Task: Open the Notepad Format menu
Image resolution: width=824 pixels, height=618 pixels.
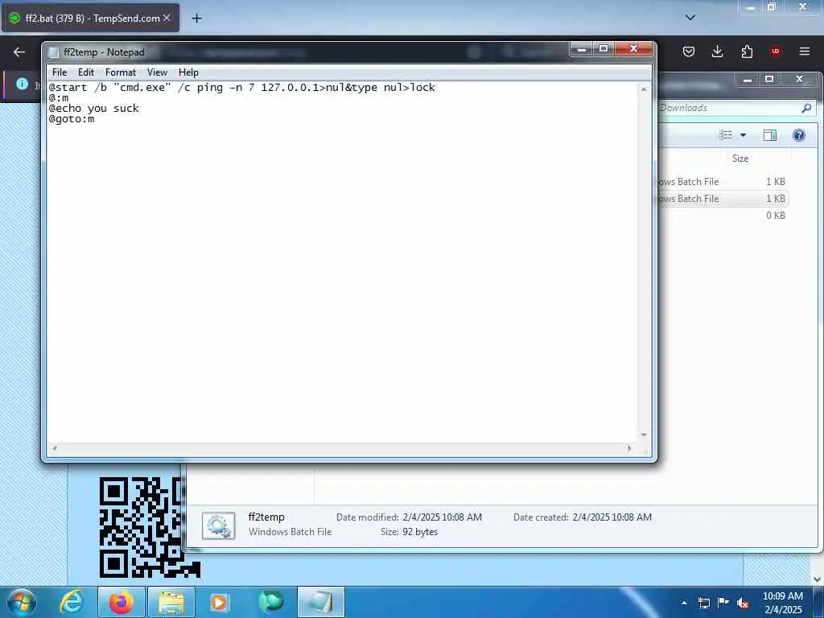Action: [x=121, y=72]
